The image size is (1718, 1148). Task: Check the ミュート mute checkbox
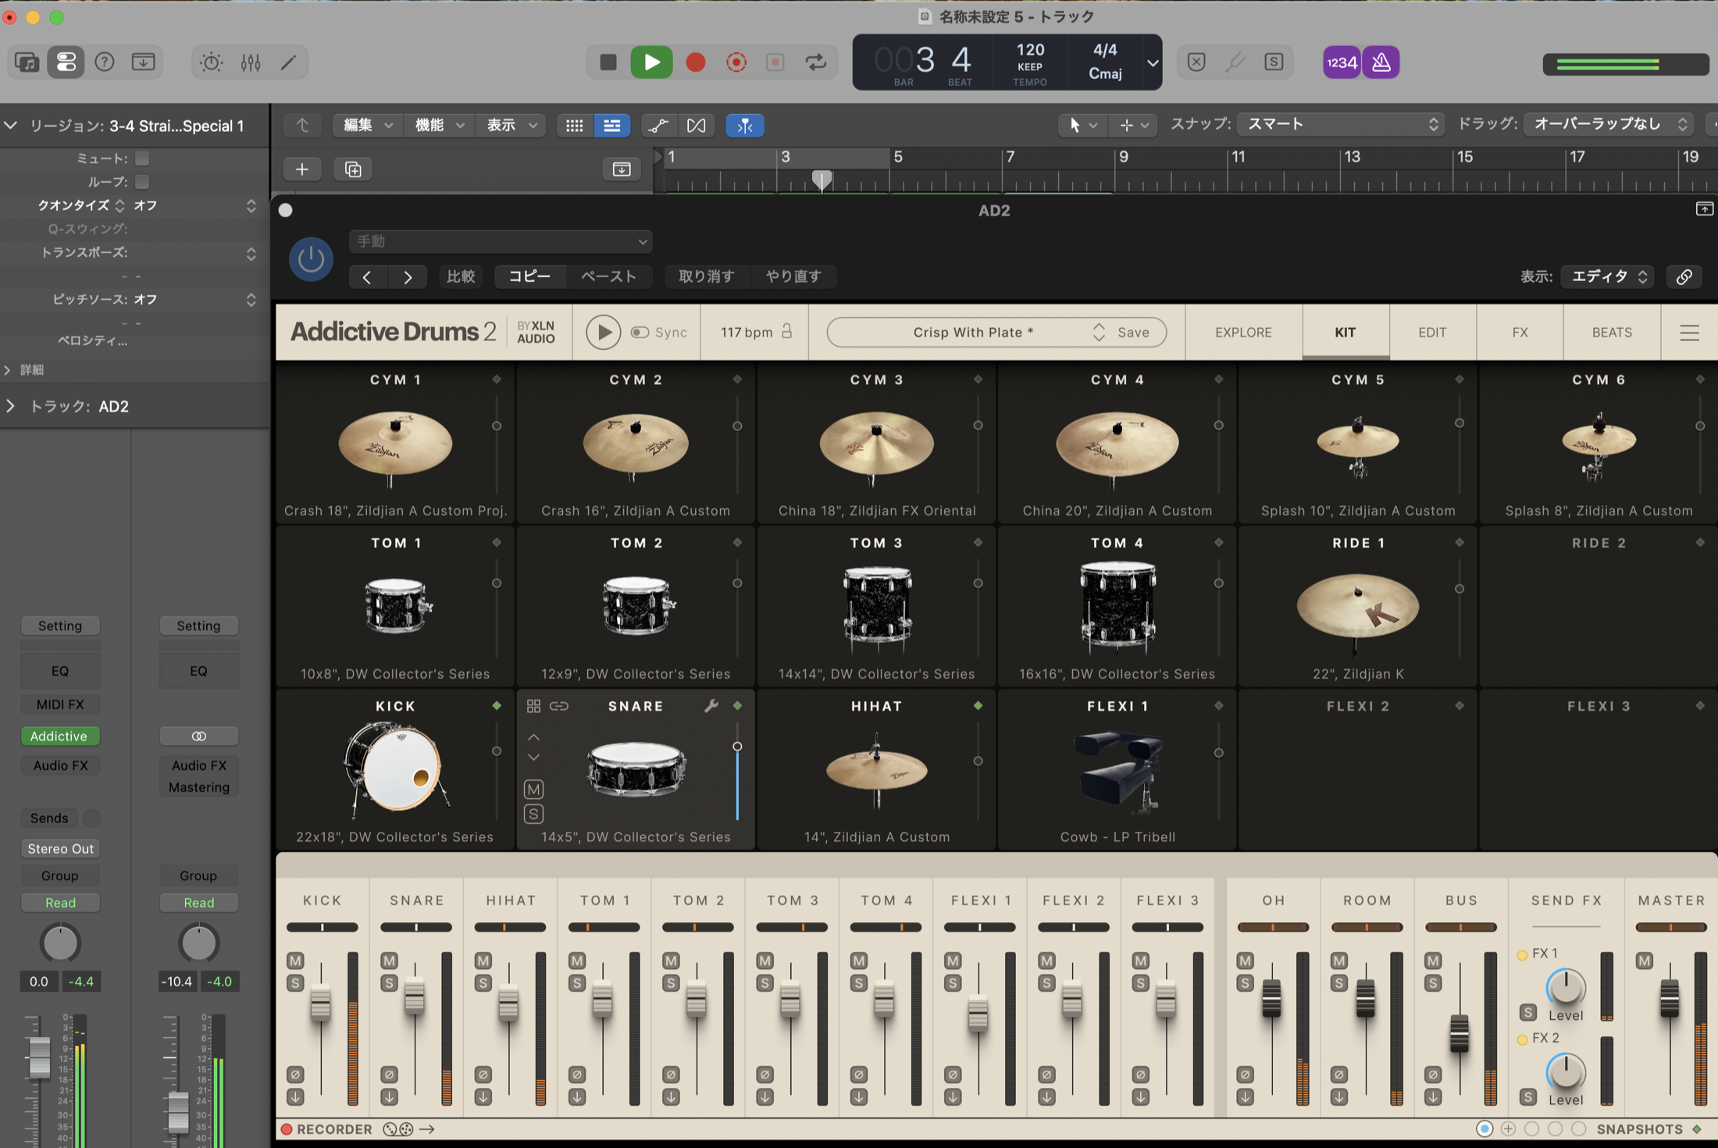coord(142,159)
